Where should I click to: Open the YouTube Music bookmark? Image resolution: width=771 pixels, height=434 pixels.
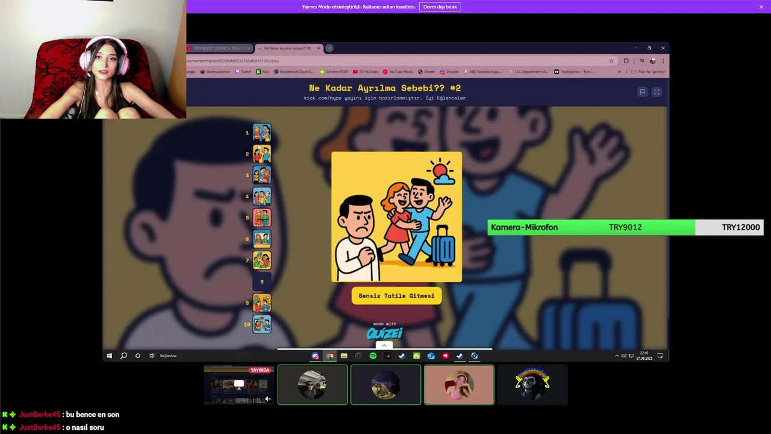398,72
